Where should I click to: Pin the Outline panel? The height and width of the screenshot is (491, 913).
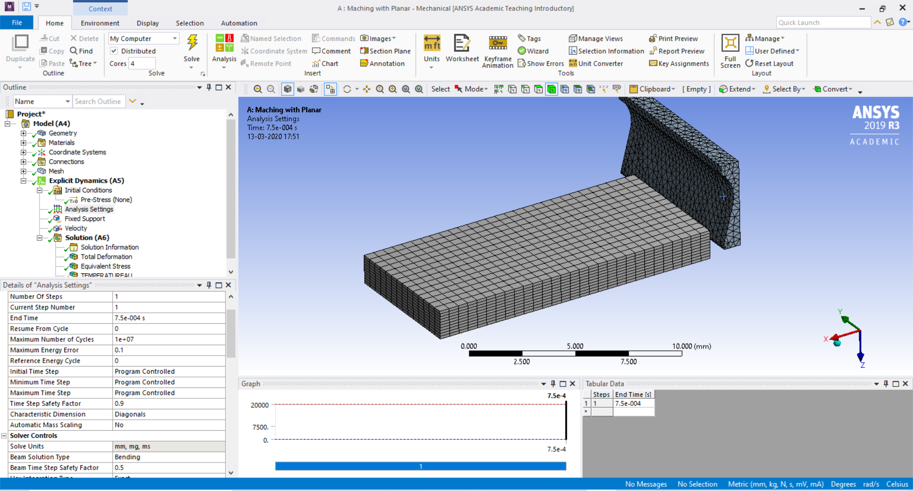point(208,87)
